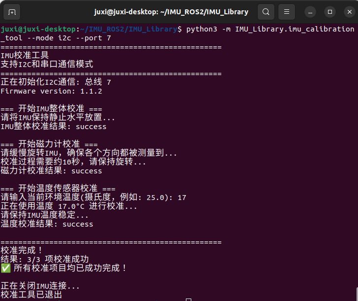This screenshot has width=358, height=301.
Task: Click the '正在初始化I2C通信: 总线 7' line
Action: [56, 82]
